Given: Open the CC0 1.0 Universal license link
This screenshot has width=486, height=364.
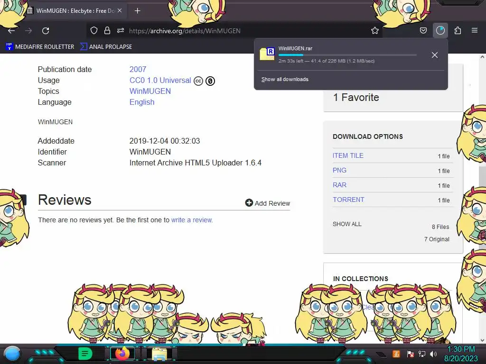Looking at the screenshot, I should coord(160,80).
